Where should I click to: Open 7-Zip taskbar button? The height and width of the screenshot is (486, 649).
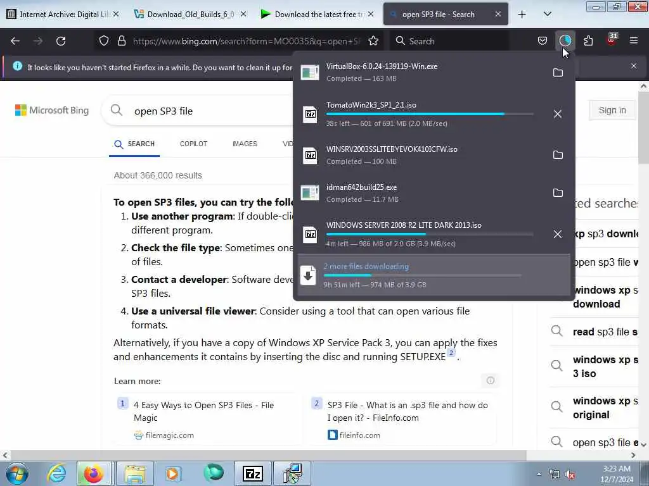click(252, 473)
